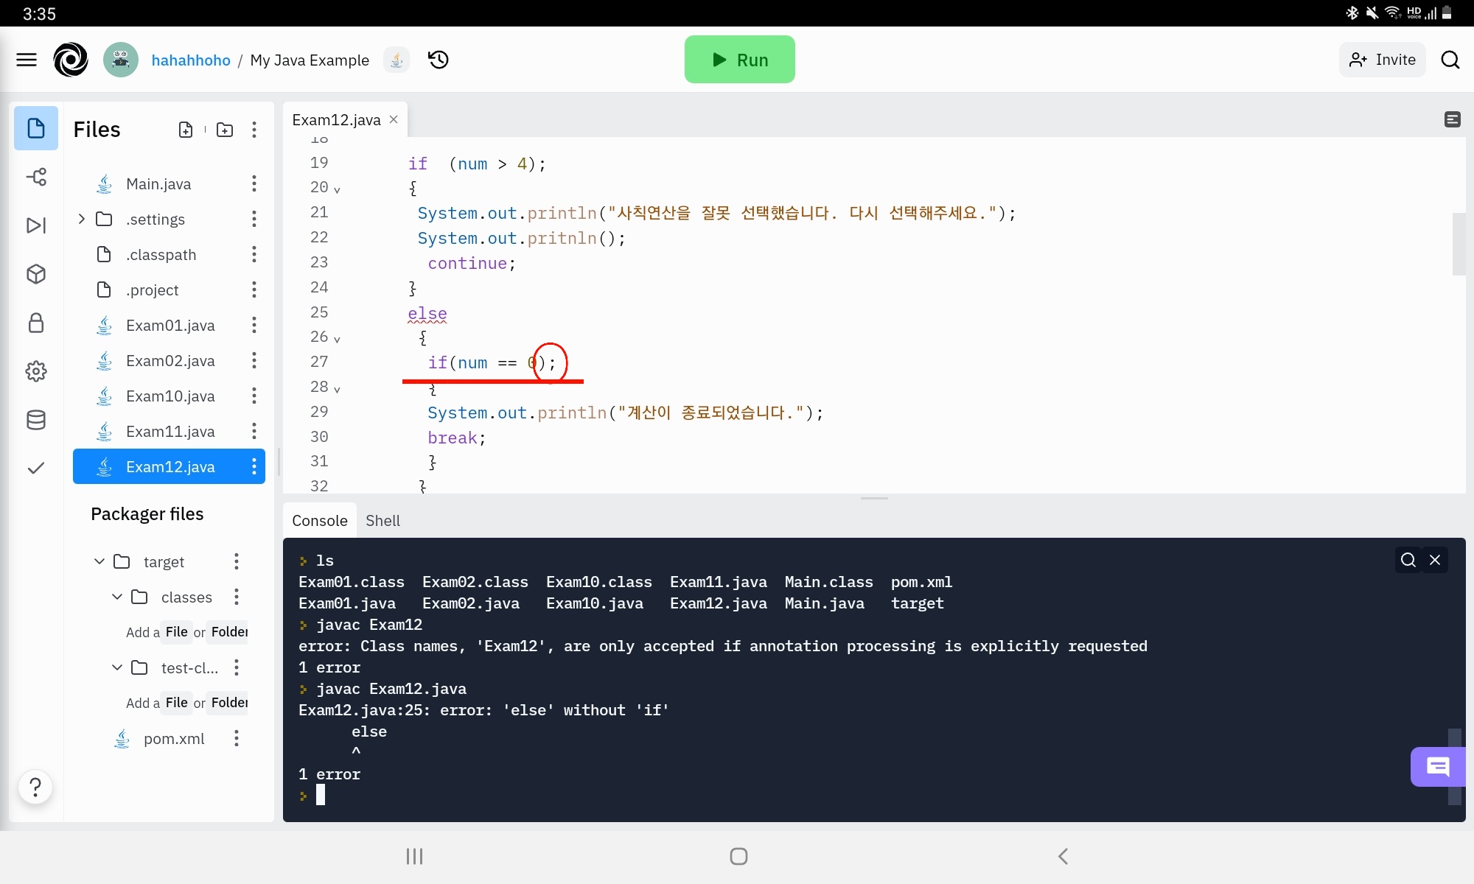
Task: Click the Invite button
Action: coord(1383,60)
